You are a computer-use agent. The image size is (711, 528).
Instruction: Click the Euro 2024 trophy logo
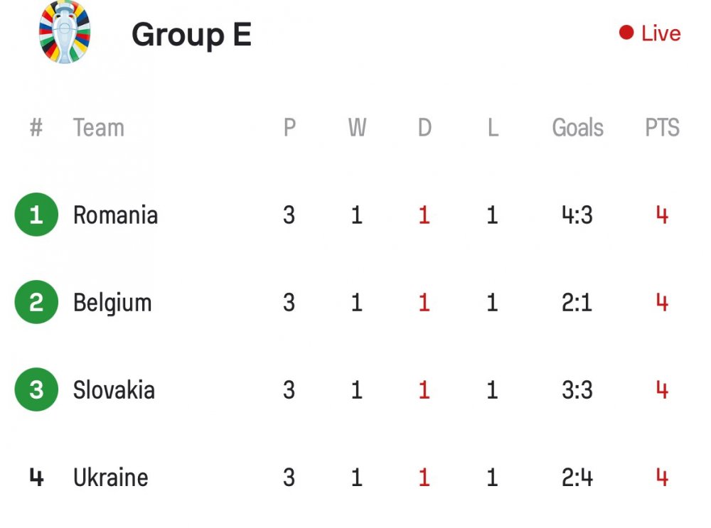(x=65, y=32)
